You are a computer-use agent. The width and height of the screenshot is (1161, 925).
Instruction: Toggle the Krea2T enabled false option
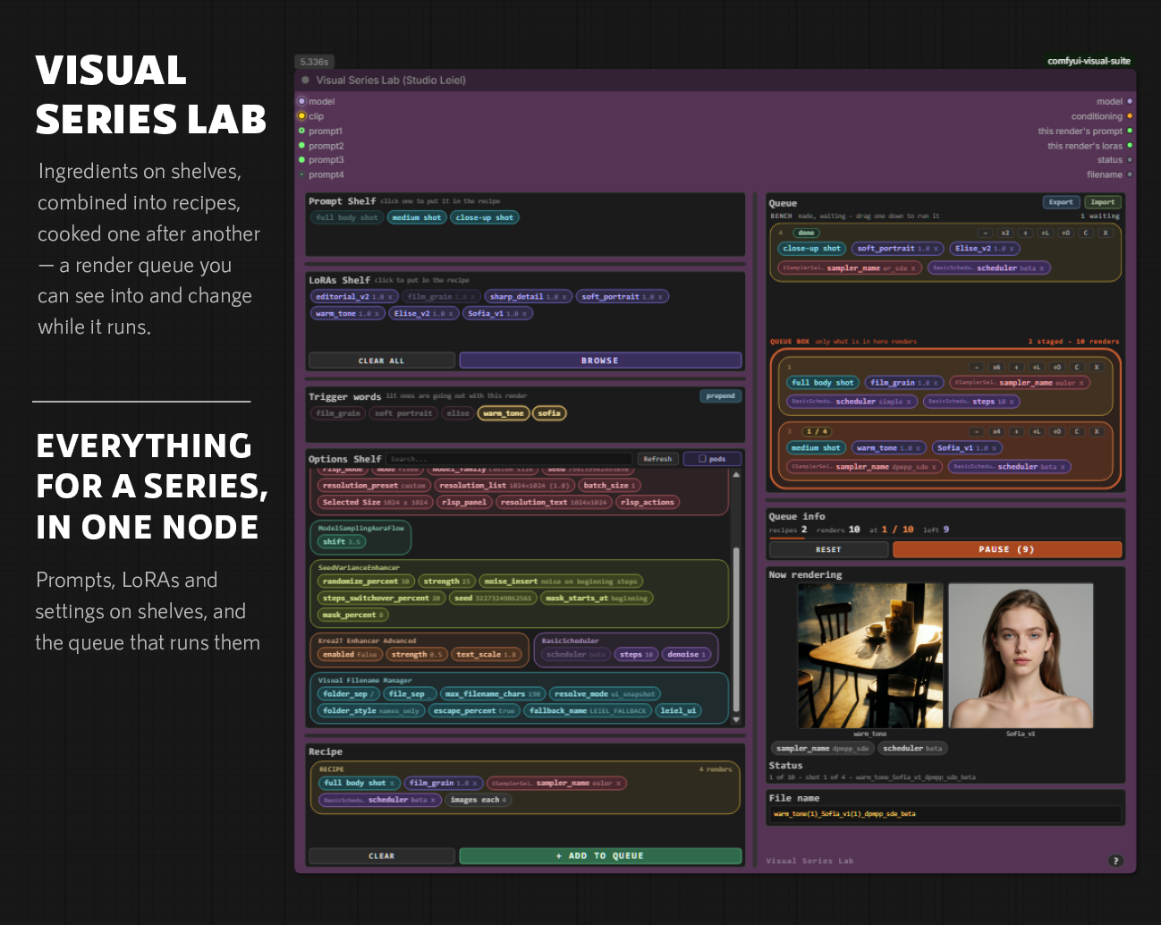click(350, 654)
